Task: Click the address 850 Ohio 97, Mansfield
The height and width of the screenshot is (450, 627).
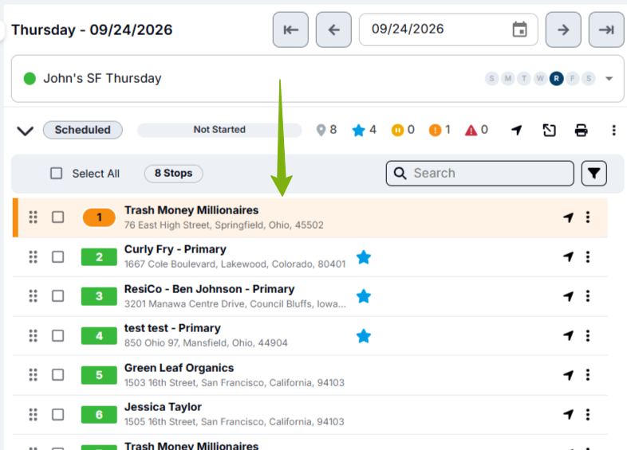Action: click(206, 343)
